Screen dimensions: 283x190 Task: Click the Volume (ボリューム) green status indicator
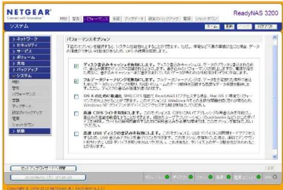[167, 177]
